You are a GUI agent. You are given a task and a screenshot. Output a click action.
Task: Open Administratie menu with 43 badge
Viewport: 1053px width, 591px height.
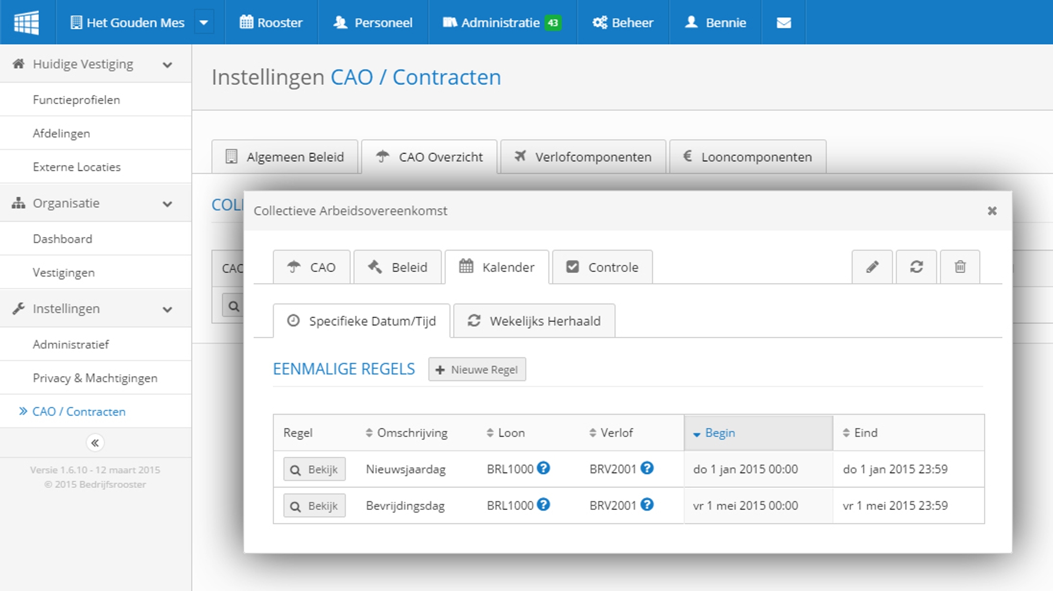(502, 23)
